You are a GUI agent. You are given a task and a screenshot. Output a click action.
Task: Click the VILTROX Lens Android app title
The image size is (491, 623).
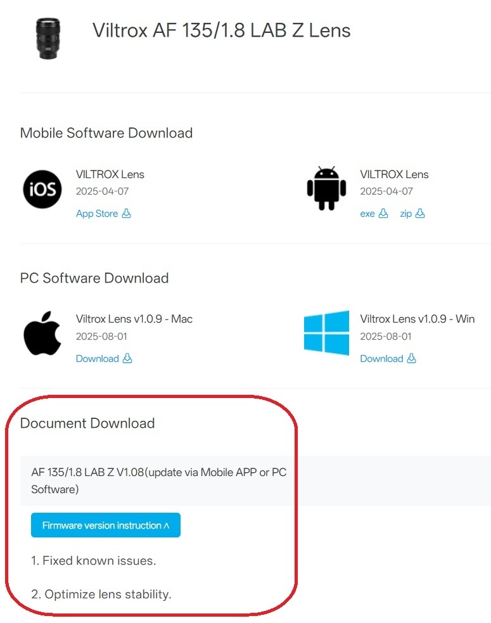[x=394, y=174]
